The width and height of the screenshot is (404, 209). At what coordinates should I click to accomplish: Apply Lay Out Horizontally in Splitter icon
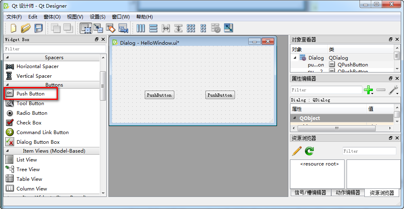[x=166, y=28]
